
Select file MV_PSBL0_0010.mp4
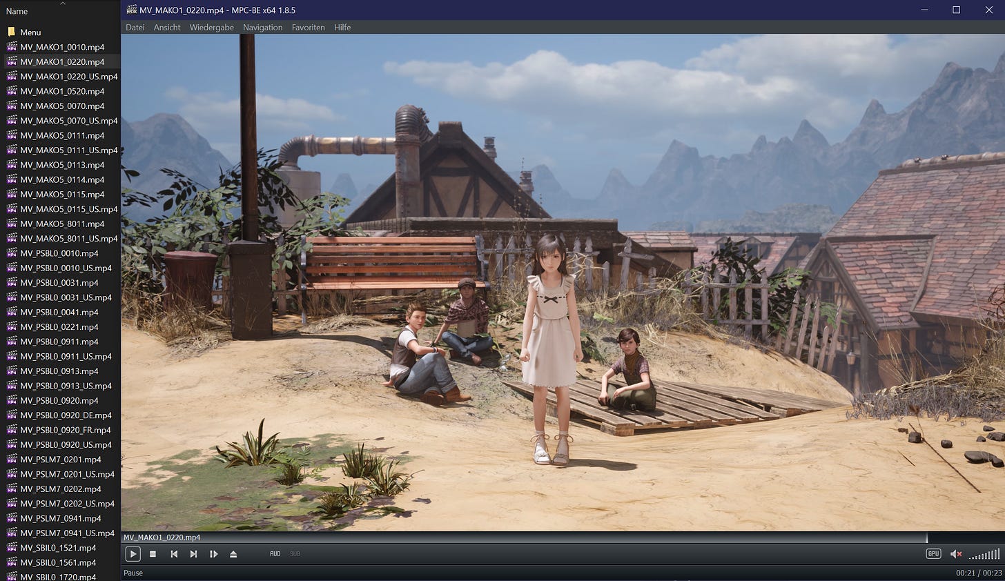(60, 253)
